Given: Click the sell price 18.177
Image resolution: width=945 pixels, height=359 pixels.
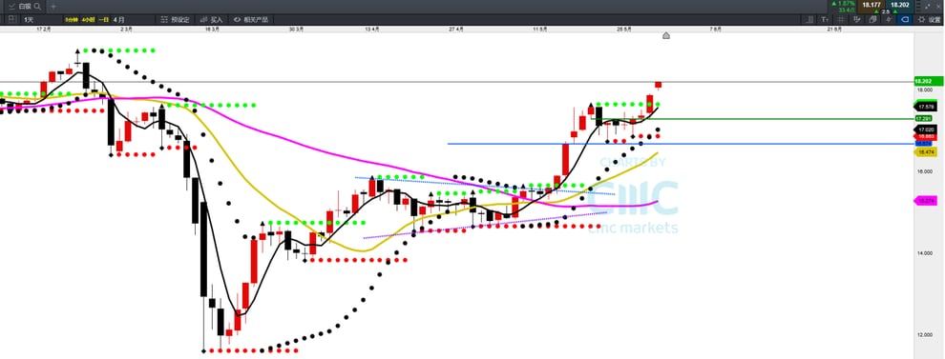Looking at the screenshot, I should coord(871,6).
